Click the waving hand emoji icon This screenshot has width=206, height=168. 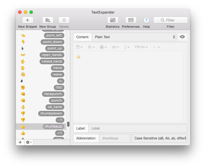pos(23,74)
